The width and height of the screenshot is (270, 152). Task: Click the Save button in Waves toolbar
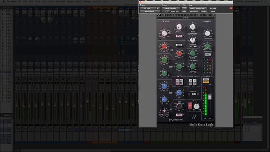(x=207, y=15)
